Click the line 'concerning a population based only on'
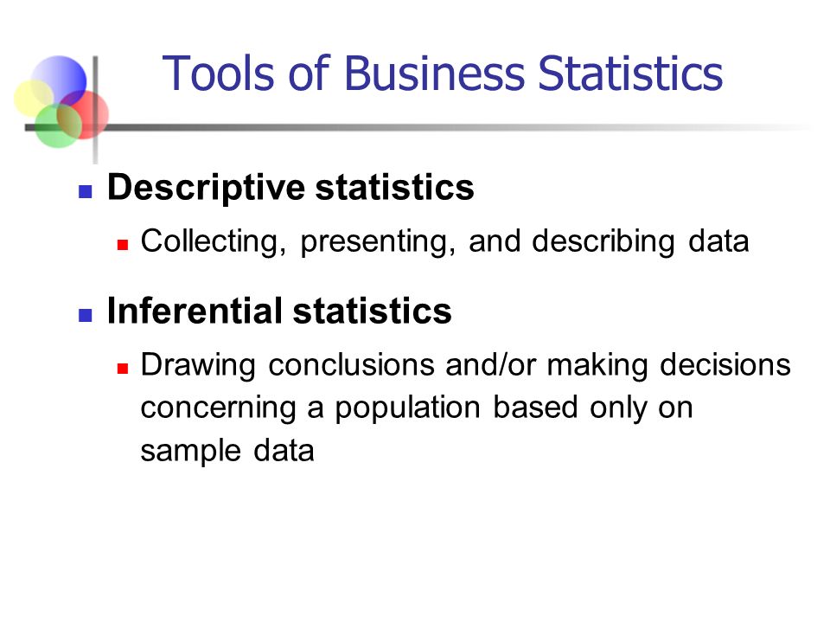Viewport: 830px width, 623px height. [417, 408]
